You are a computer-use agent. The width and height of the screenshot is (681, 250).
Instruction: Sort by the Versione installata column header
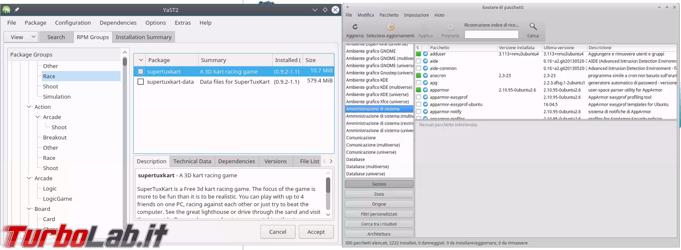click(x=519, y=48)
